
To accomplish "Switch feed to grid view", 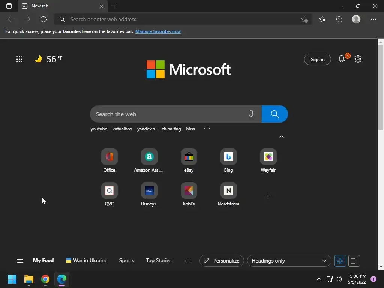I will click(x=340, y=261).
